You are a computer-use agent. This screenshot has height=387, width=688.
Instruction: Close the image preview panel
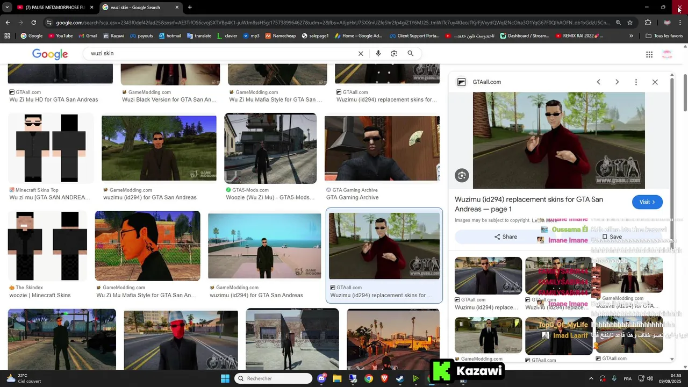[655, 82]
